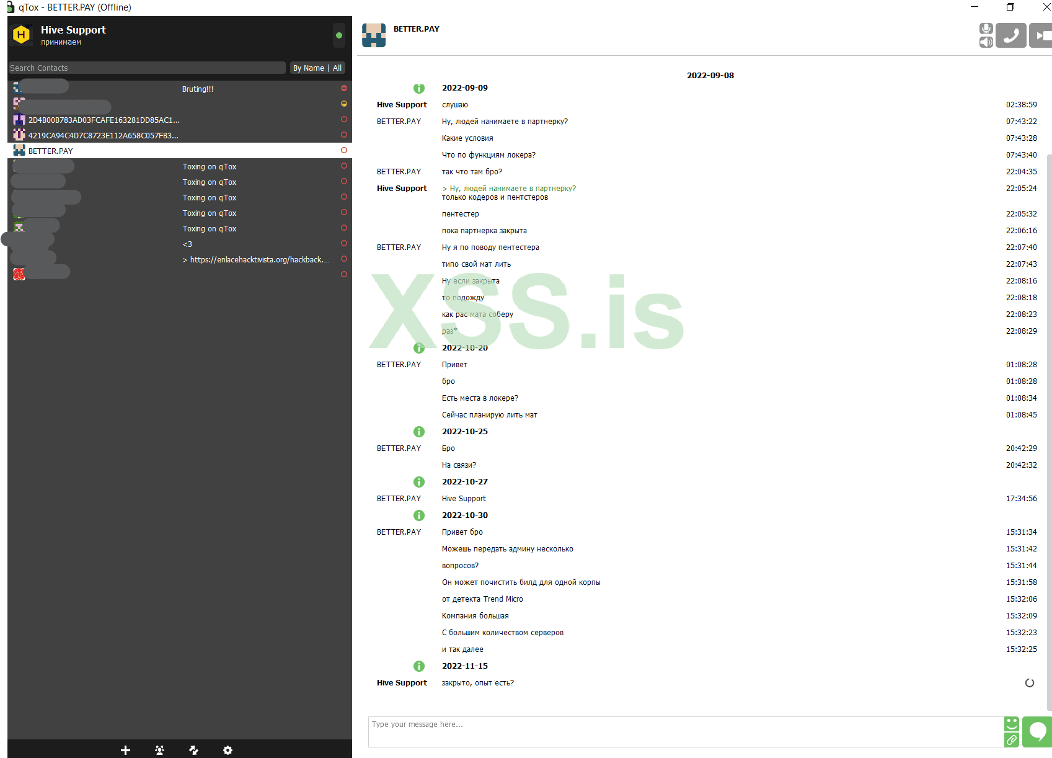Select the contact with status <3

pyautogui.click(x=180, y=244)
